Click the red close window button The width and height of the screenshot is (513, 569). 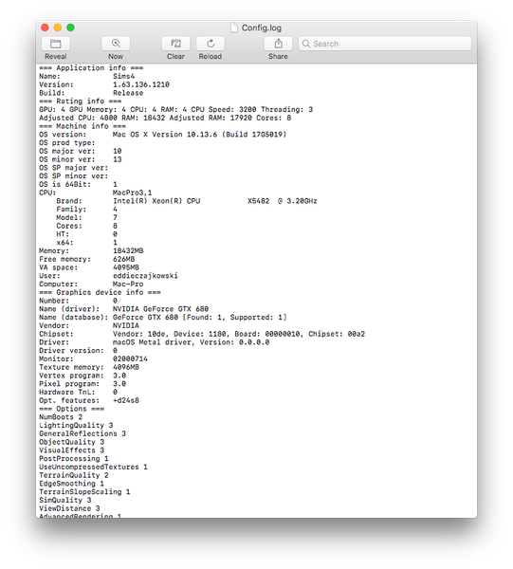click(45, 28)
